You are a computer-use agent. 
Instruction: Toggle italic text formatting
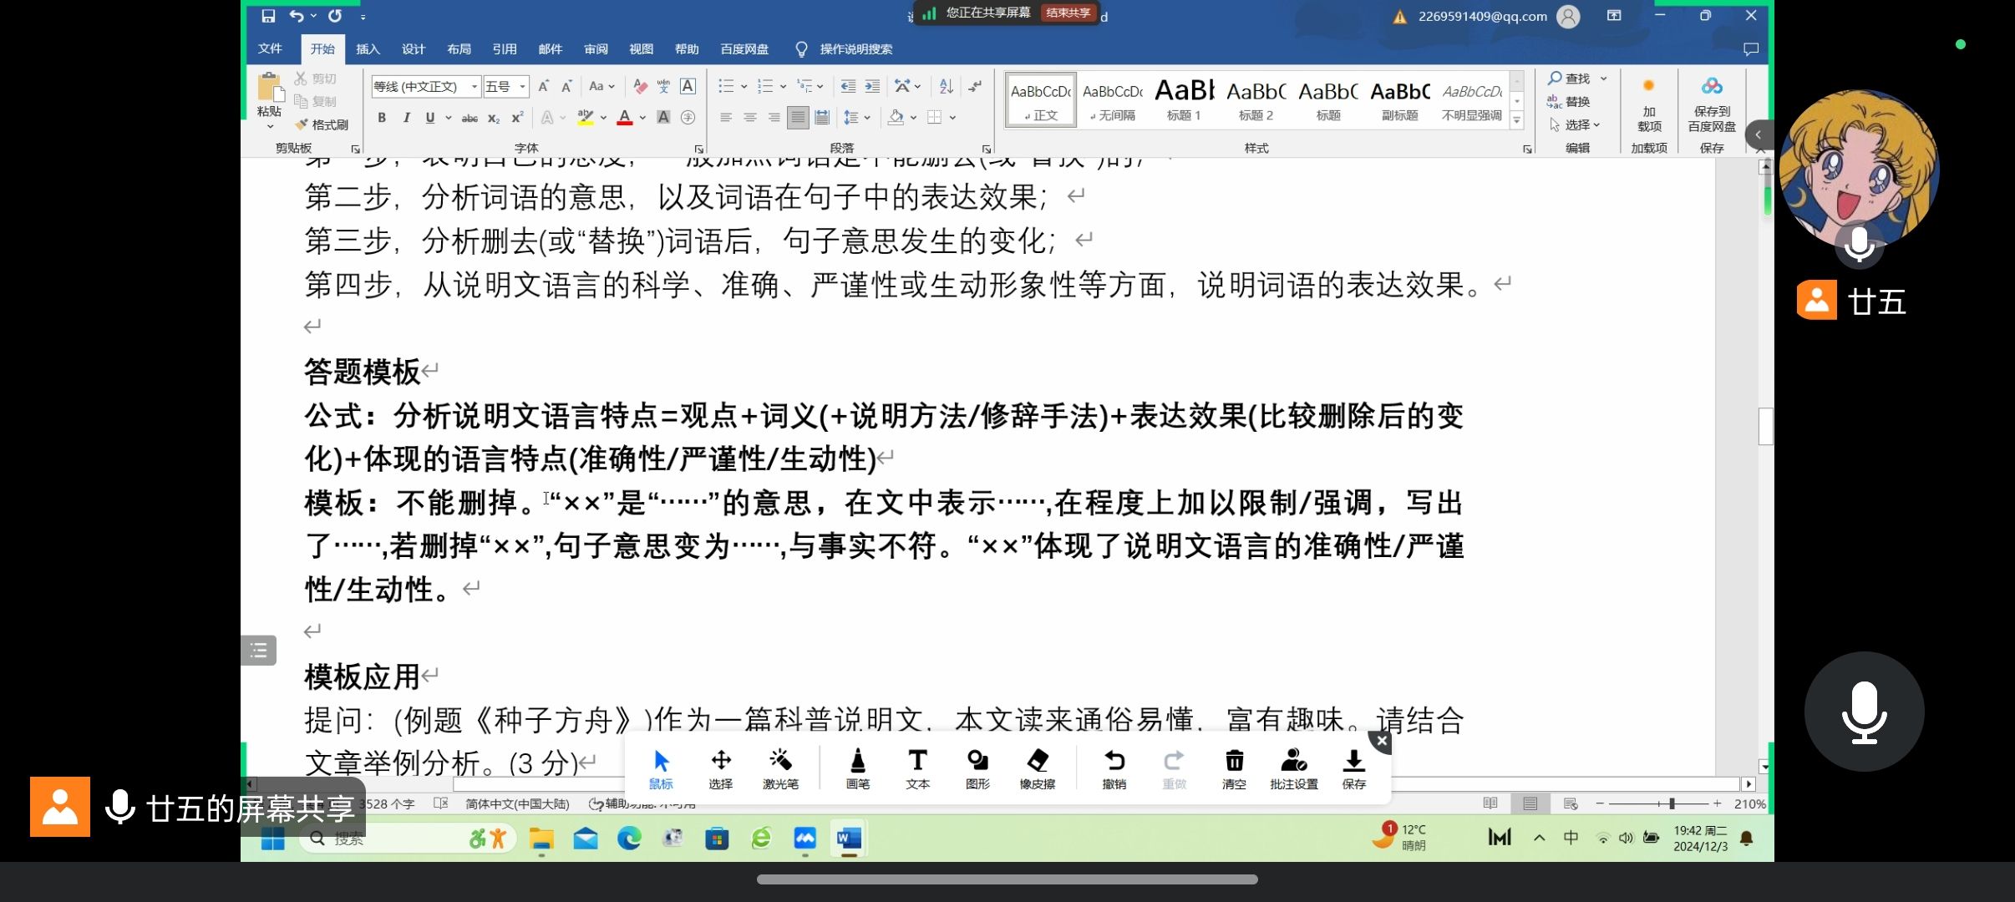[x=406, y=118]
